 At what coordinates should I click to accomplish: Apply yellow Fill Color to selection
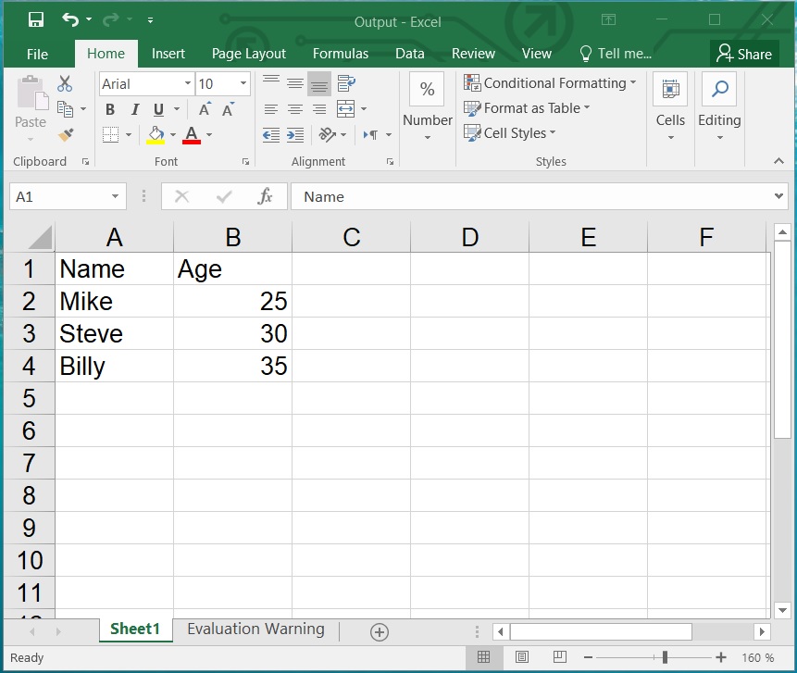pyautogui.click(x=155, y=132)
